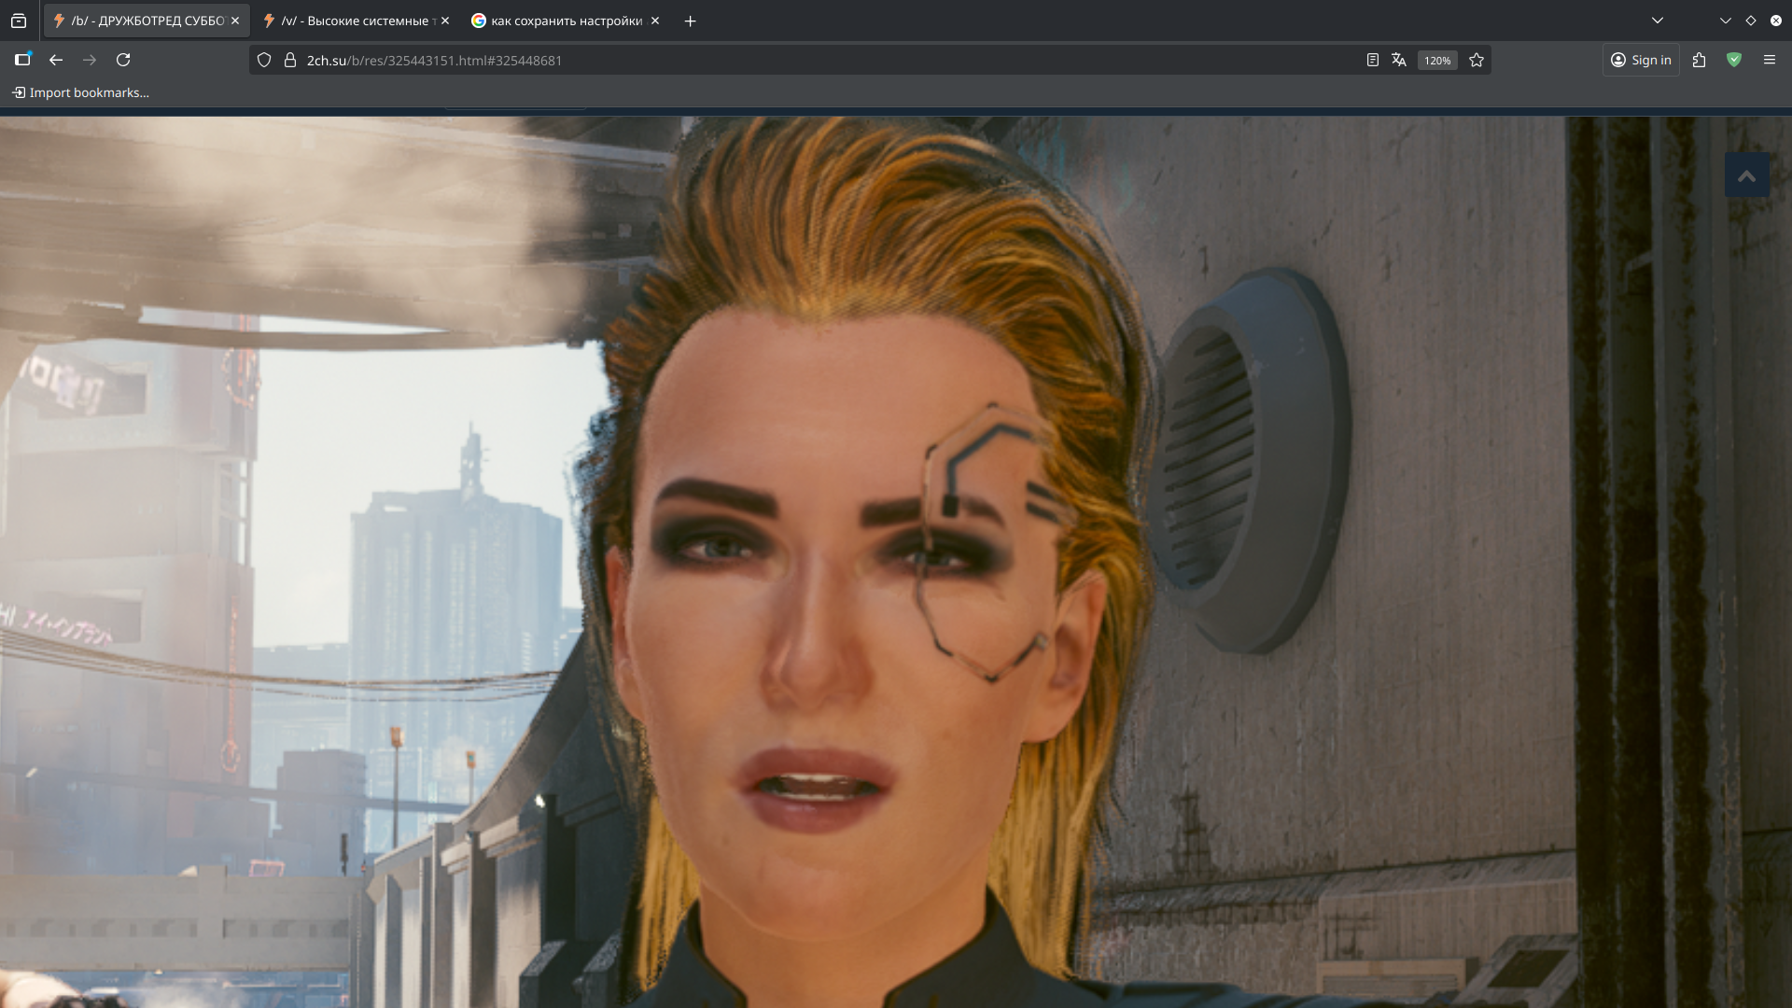Click the translate page icon
The image size is (1792, 1008).
pos(1398,60)
